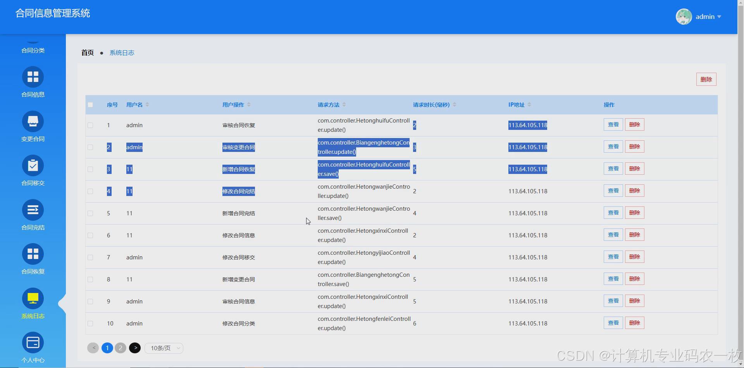The image size is (744, 368).
Task: Click 查看 for row 2
Action: coord(613,147)
